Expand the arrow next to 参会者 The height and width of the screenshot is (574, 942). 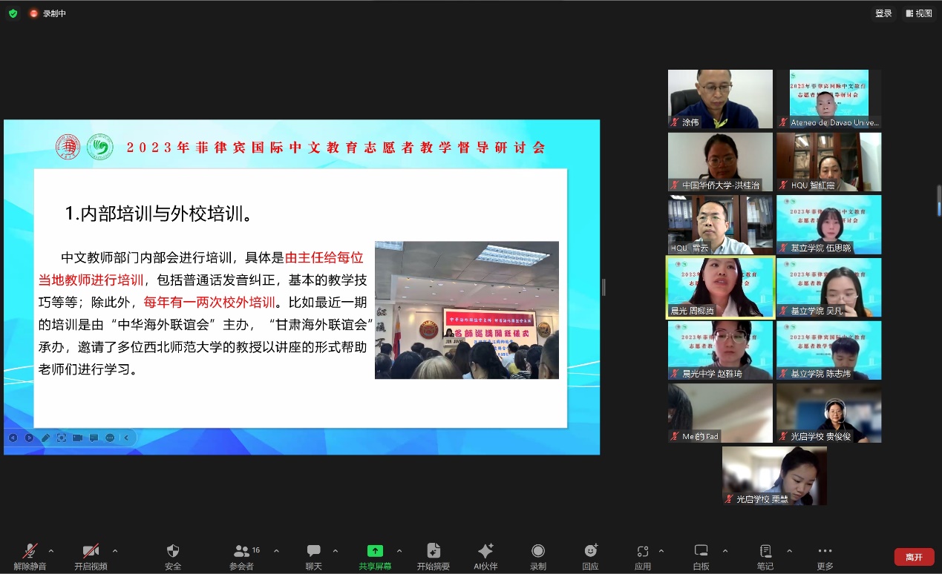(276, 551)
